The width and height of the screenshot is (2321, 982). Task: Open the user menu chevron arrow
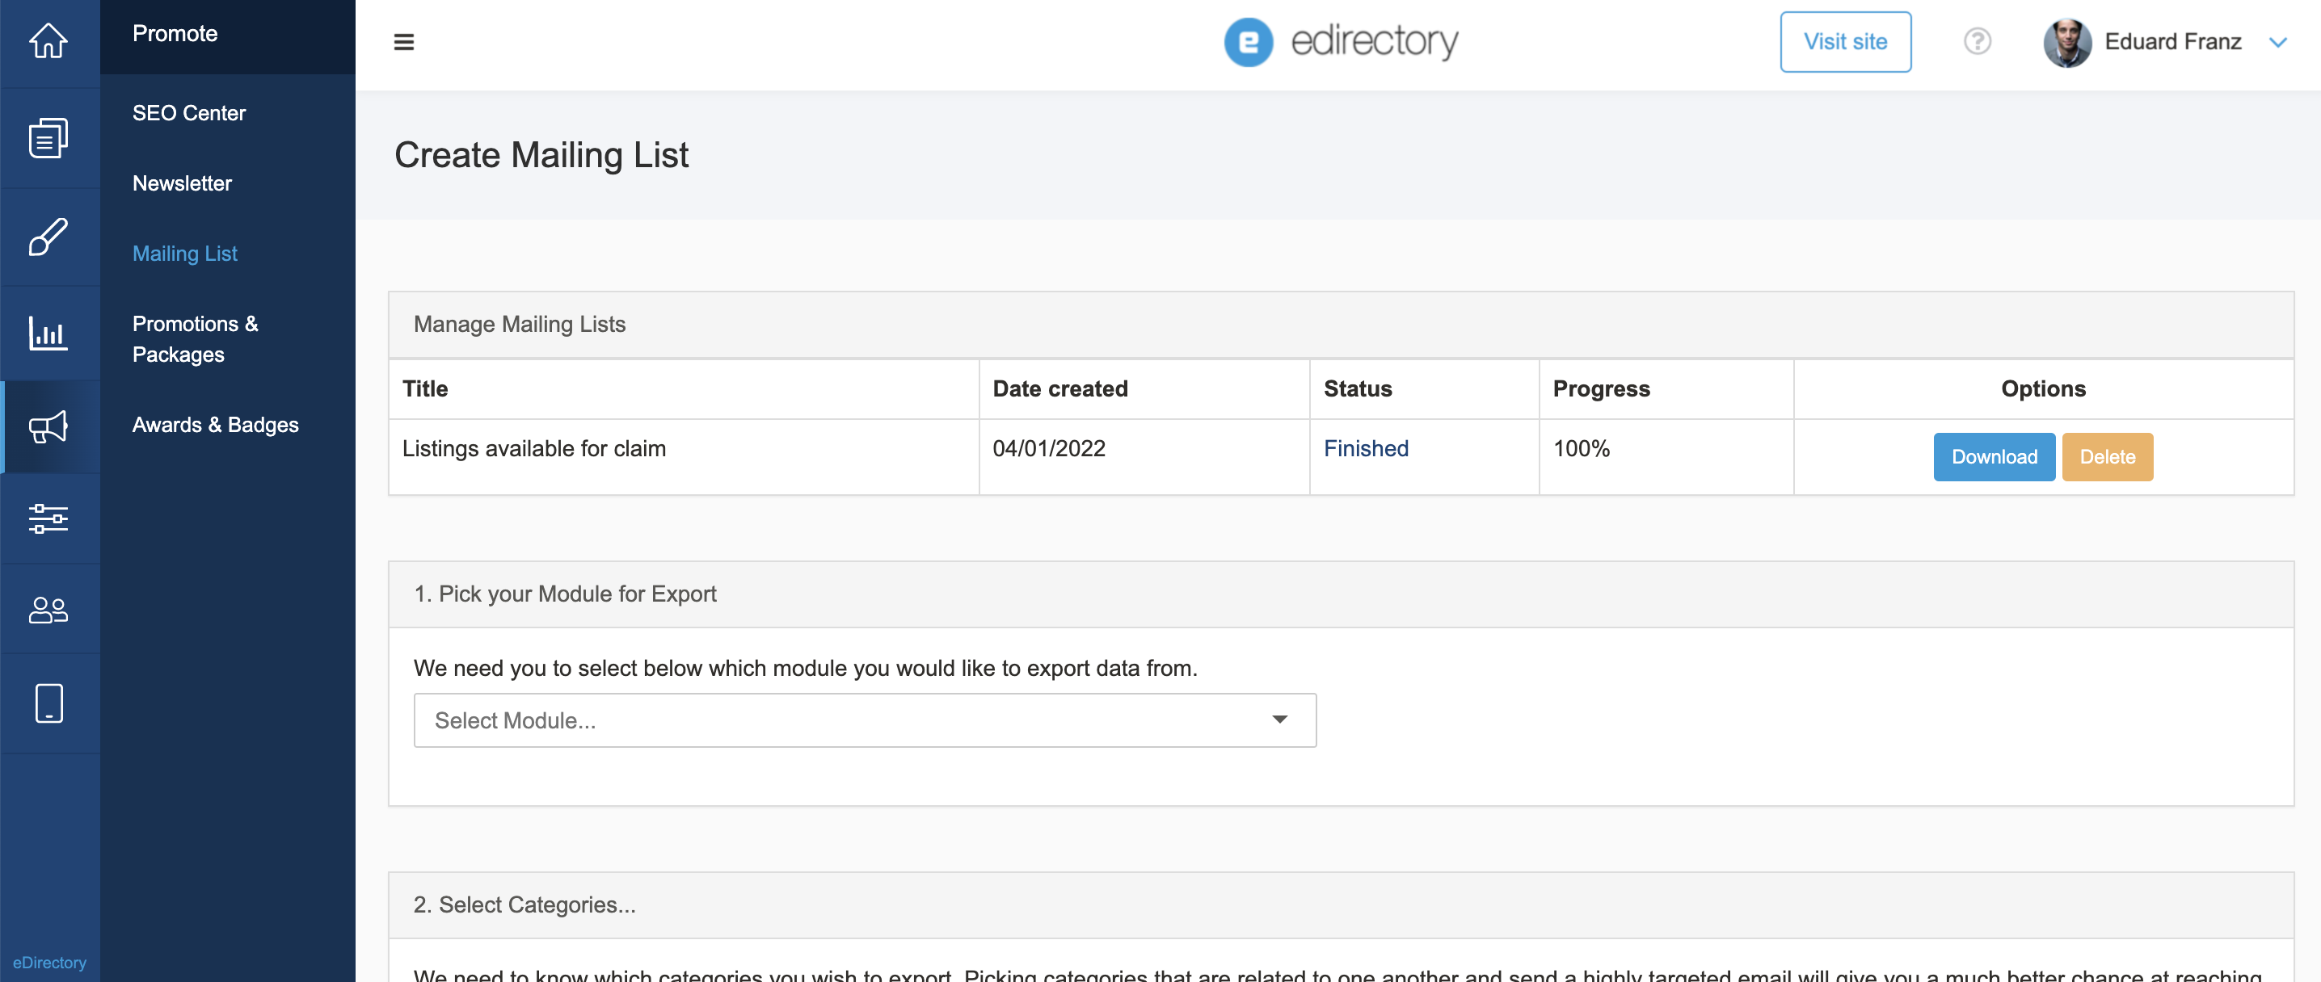(x=2277, y=42)
